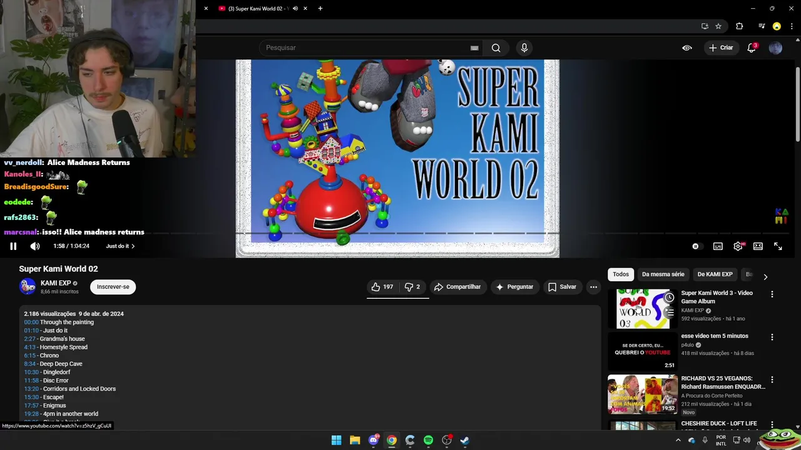Subscribe with the Inscrever-se button

(113, 287)
